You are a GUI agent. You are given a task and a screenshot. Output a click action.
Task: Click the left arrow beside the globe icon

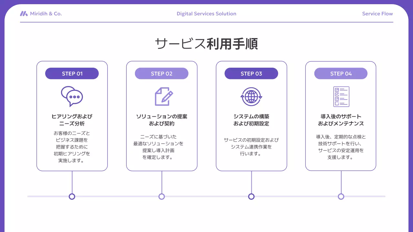click(242, 96)
